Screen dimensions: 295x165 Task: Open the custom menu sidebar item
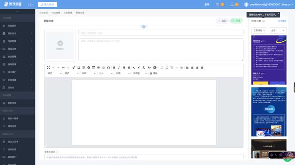click(18, 142)
